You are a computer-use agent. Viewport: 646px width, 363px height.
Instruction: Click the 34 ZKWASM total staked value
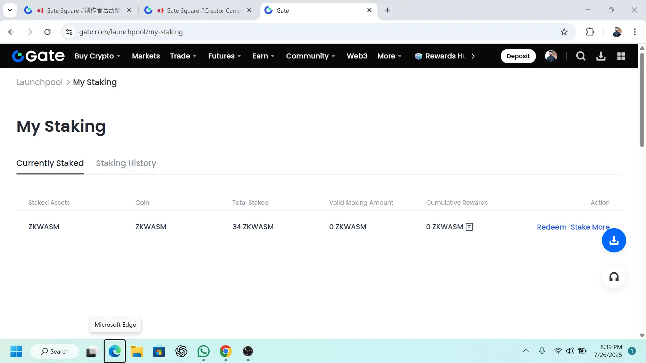tap(253, 227)
